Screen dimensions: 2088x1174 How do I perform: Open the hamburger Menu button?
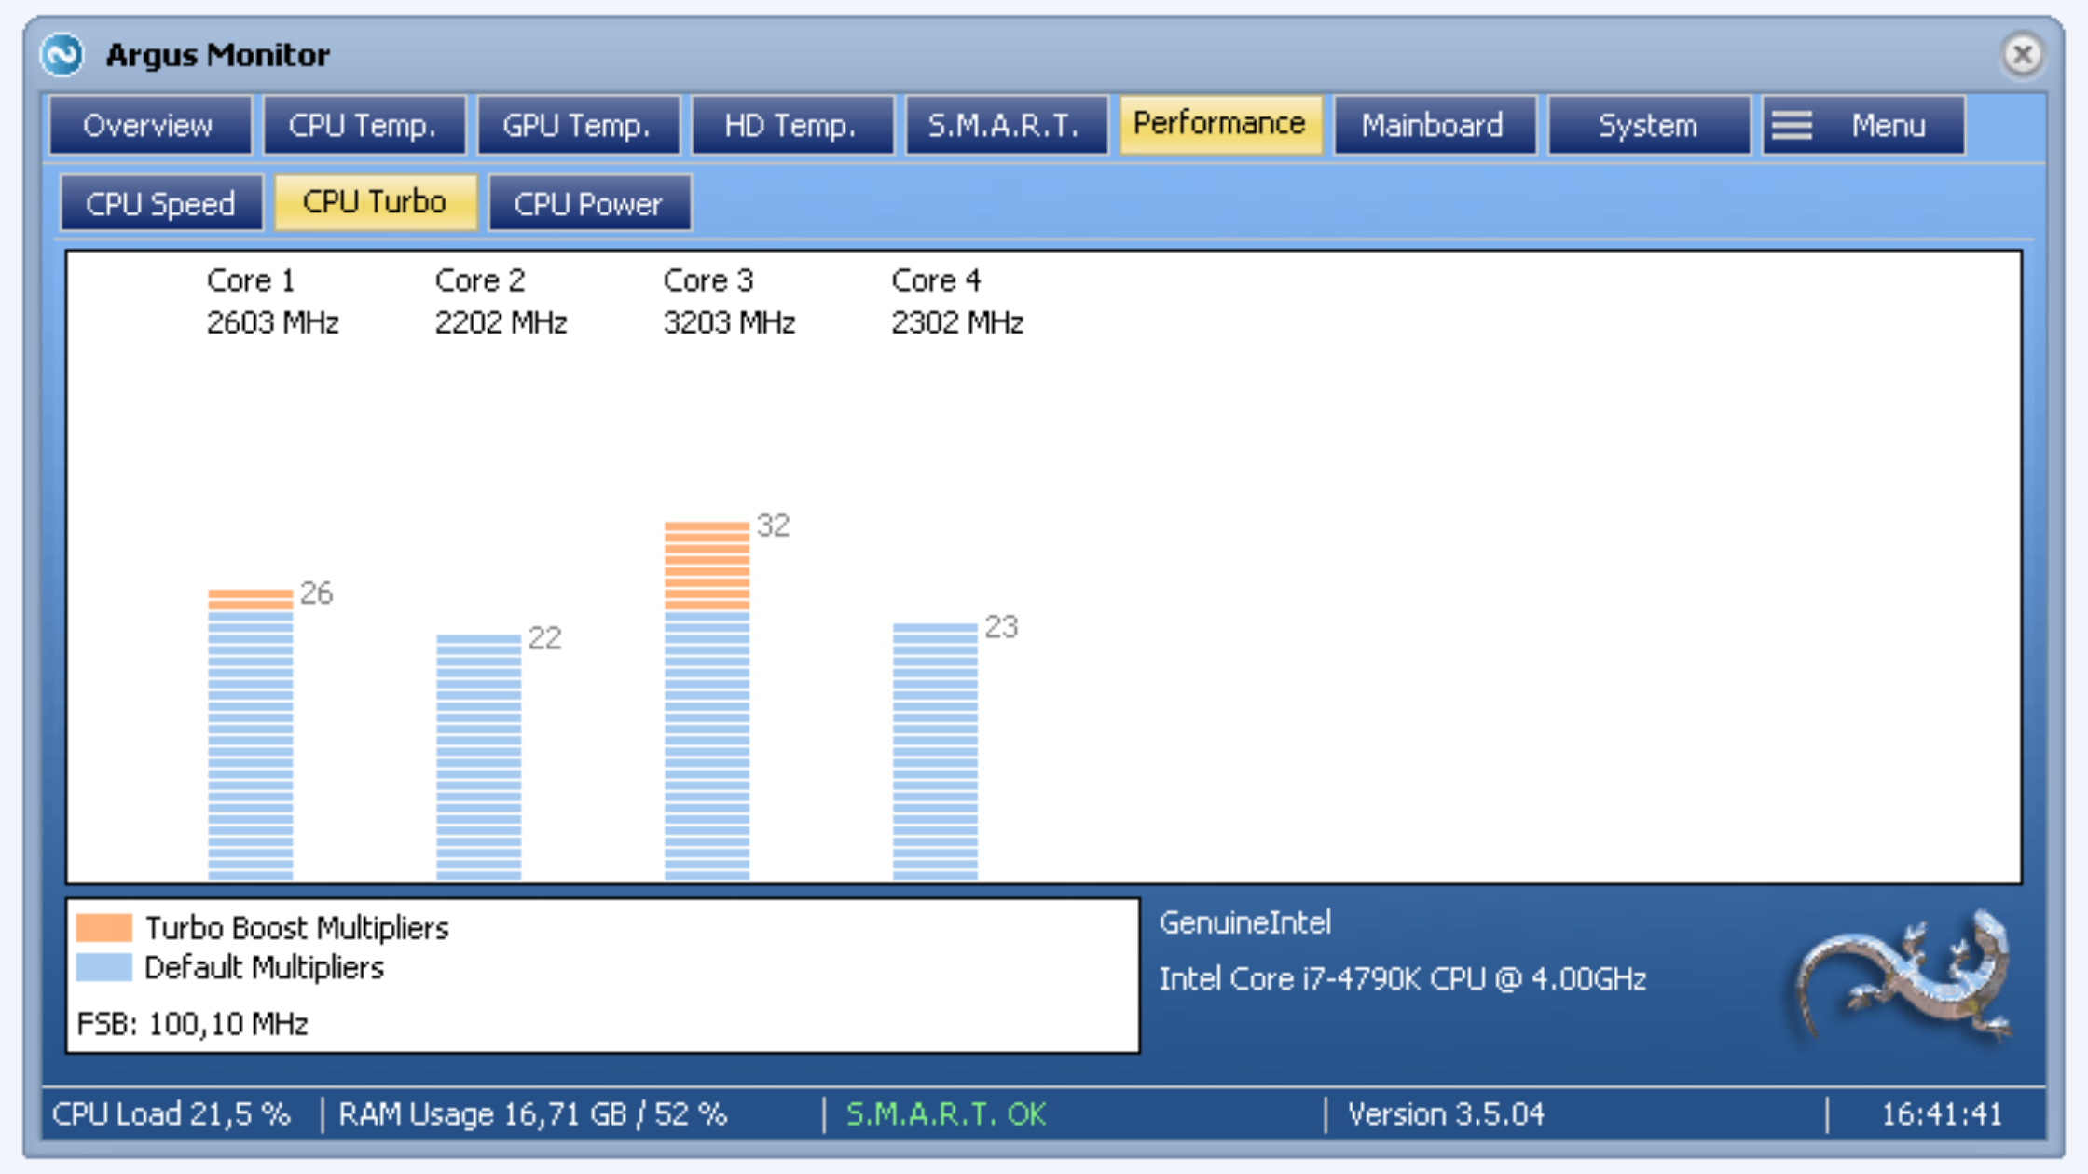coord(1863,125)
